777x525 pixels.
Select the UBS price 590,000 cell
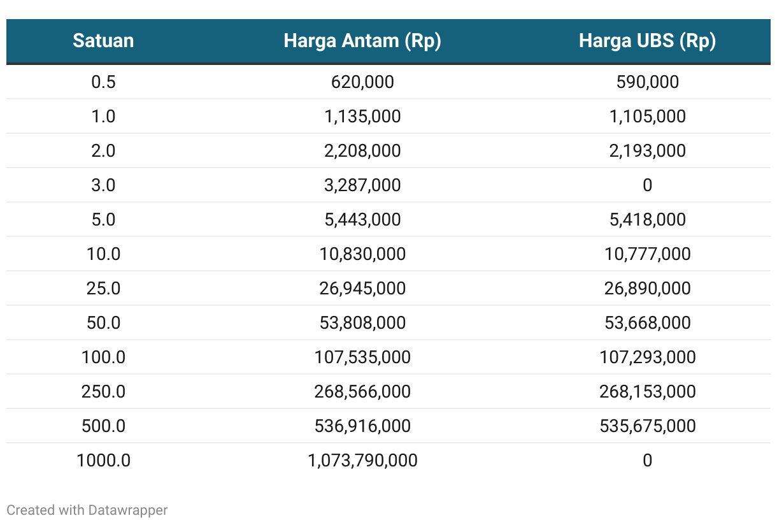point(647,82)
